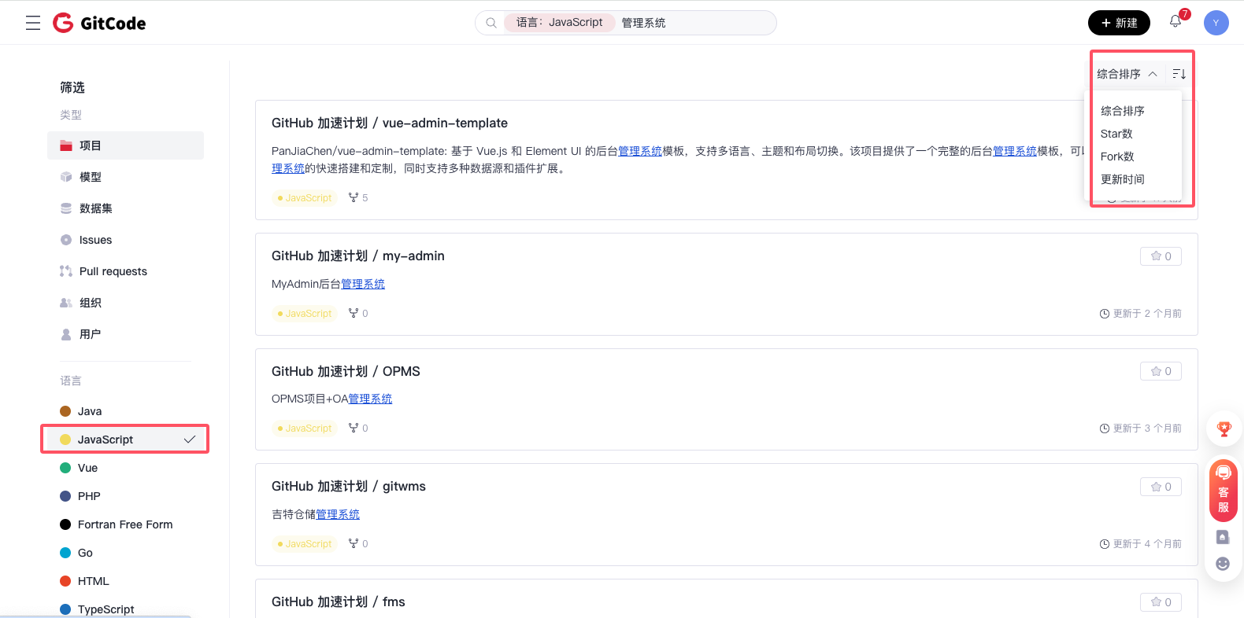The width and height of the screenshot is (1244, 618).
Task: Open the user avatar menu
Action: (1216, 23)
